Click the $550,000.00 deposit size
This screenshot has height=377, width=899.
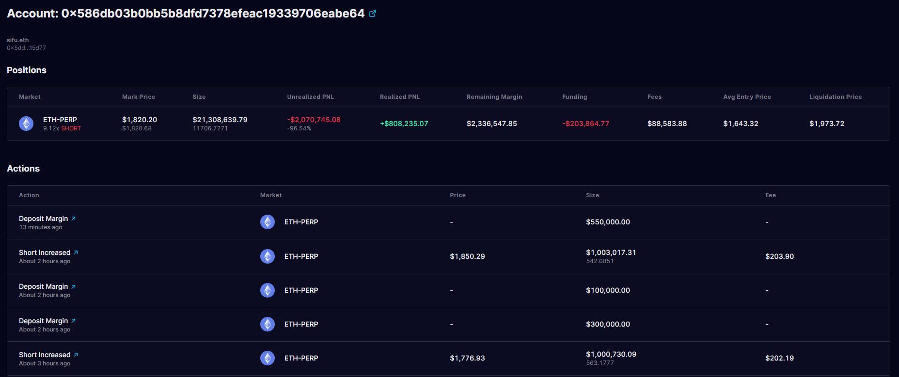click(608, 222)
